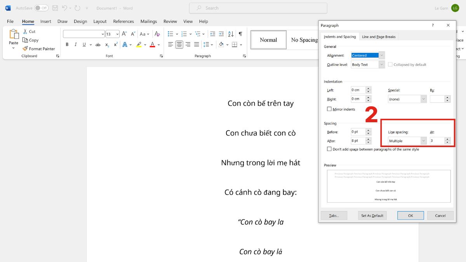Image resolution: width=466 pixels, height=262 pixels.
Task: Click the Clear All Formatting icon
Action: pos(157,34)
